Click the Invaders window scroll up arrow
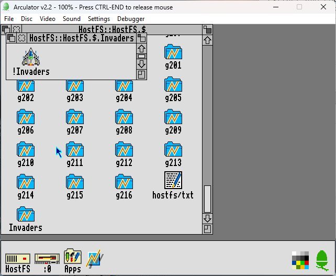 tap(141, 49)
